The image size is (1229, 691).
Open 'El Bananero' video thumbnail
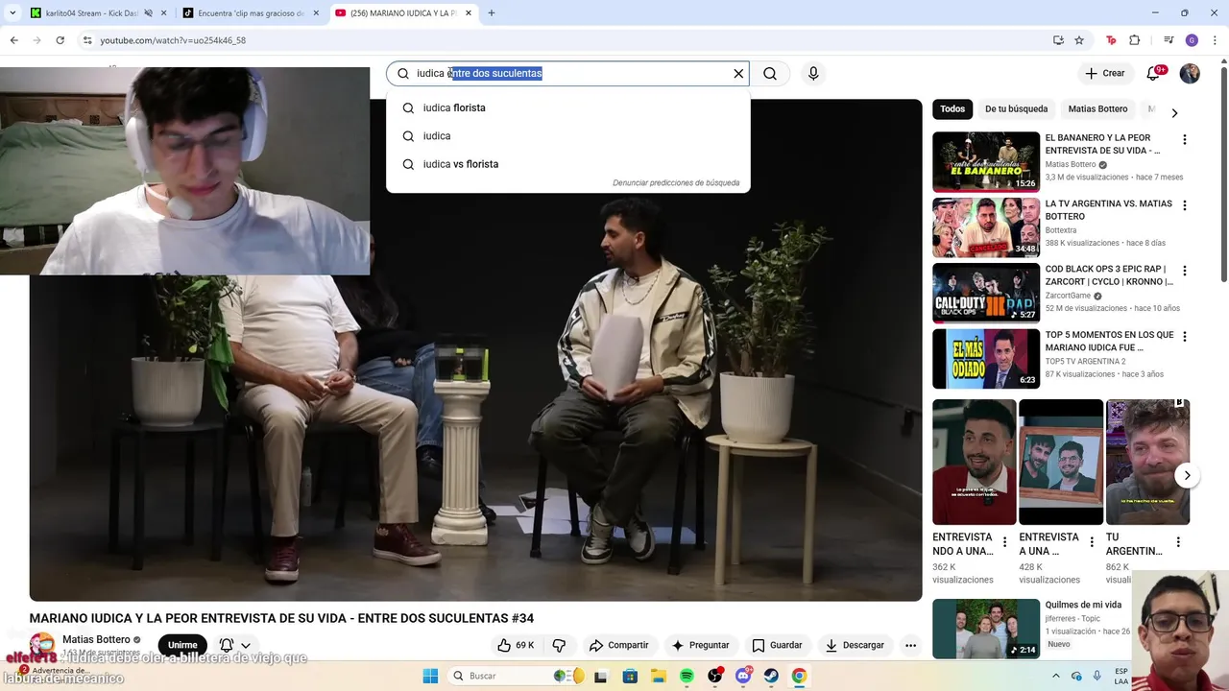pyautogui.click(x=986, y=161)
